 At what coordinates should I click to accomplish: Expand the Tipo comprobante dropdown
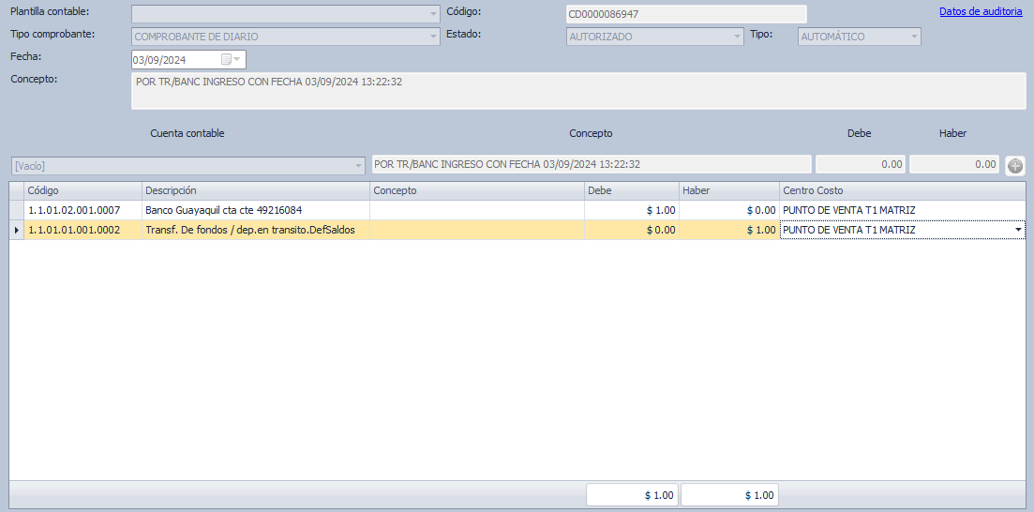click(x=433, y=37)
